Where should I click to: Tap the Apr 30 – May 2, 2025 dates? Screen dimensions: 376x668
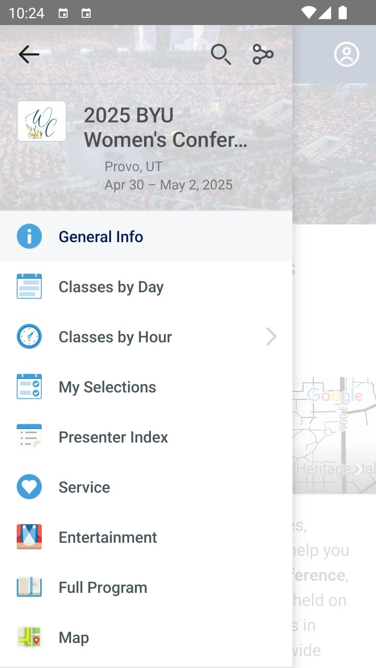[x=168, y=185]
